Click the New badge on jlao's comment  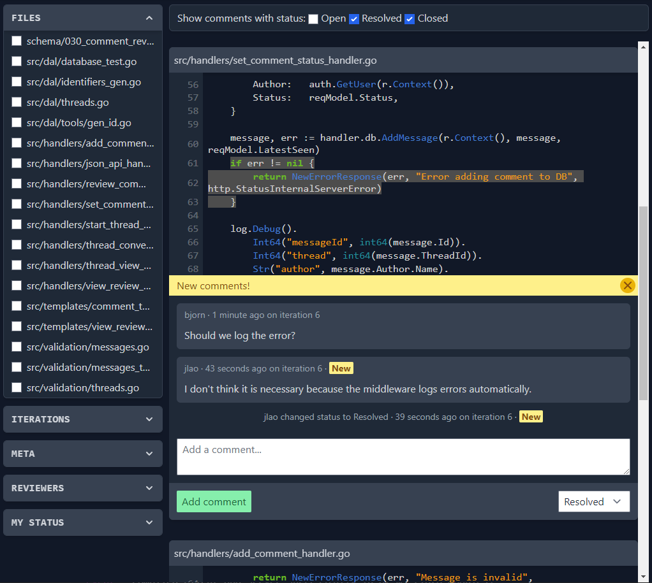tap(341, 368)
